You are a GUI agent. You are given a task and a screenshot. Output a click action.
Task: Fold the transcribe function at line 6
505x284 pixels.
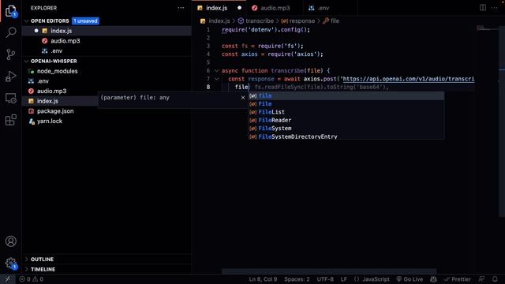pyautogui.click(x=216, y=70)
